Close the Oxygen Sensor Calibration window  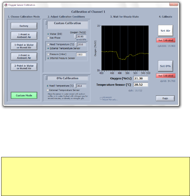click(x=174, y=4)
